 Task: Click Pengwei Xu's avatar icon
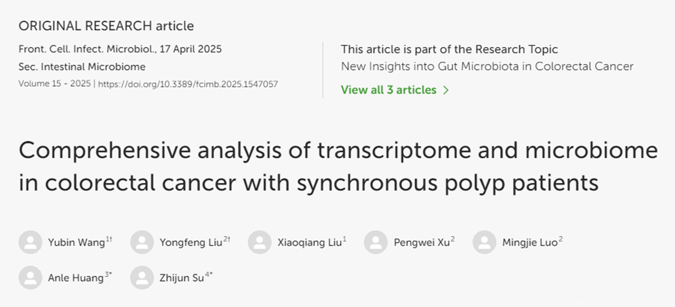point(376,242)
